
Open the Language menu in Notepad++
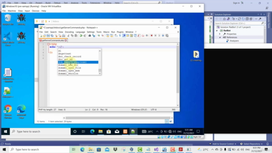click(x=80, y=32)
